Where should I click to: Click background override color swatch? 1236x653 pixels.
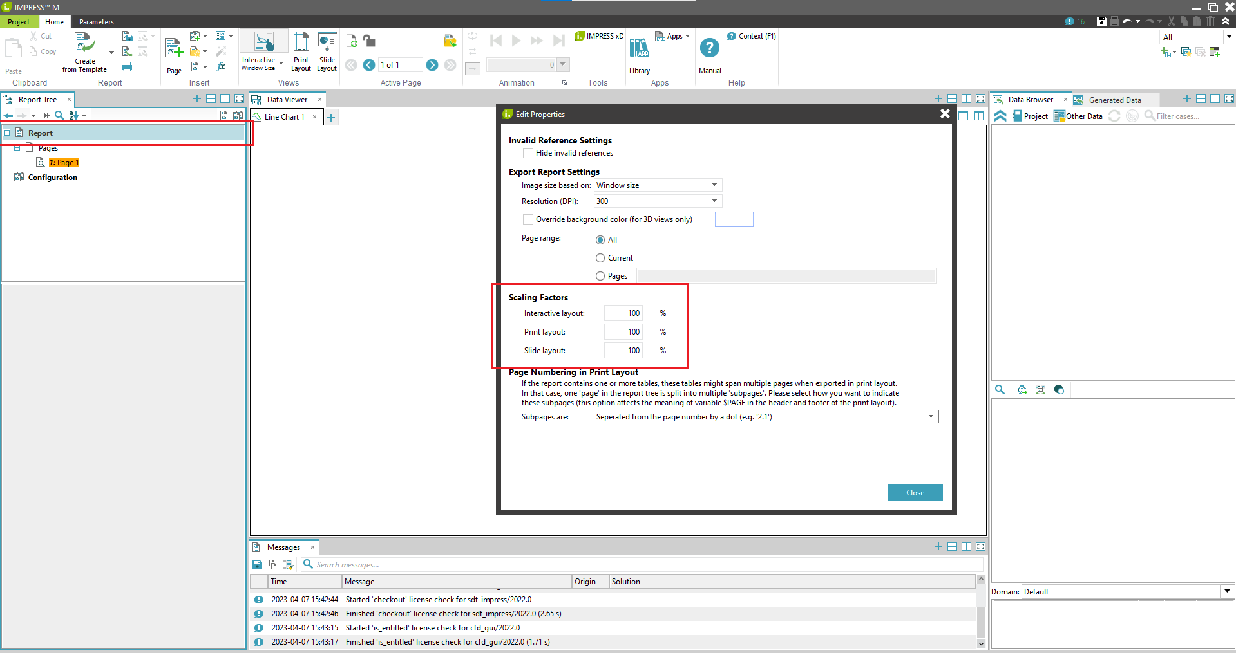[x=734, y=219]
